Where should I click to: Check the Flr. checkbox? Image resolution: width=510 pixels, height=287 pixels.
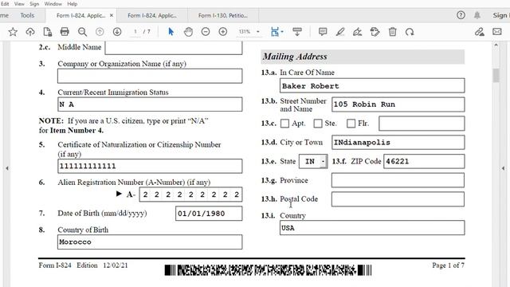(x=351, y=124)
